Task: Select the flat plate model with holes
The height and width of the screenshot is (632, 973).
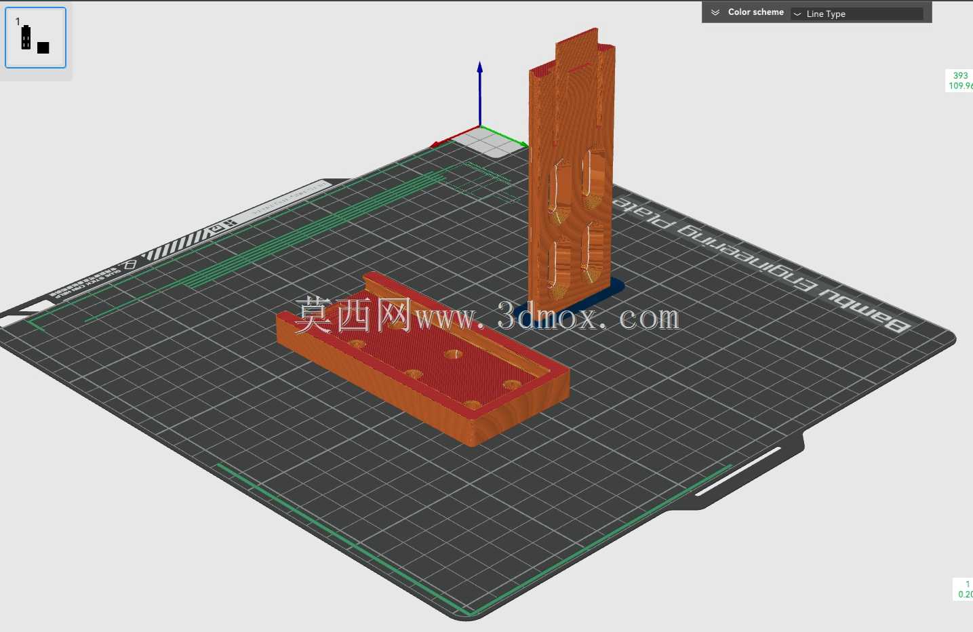Action: (424, 359)
